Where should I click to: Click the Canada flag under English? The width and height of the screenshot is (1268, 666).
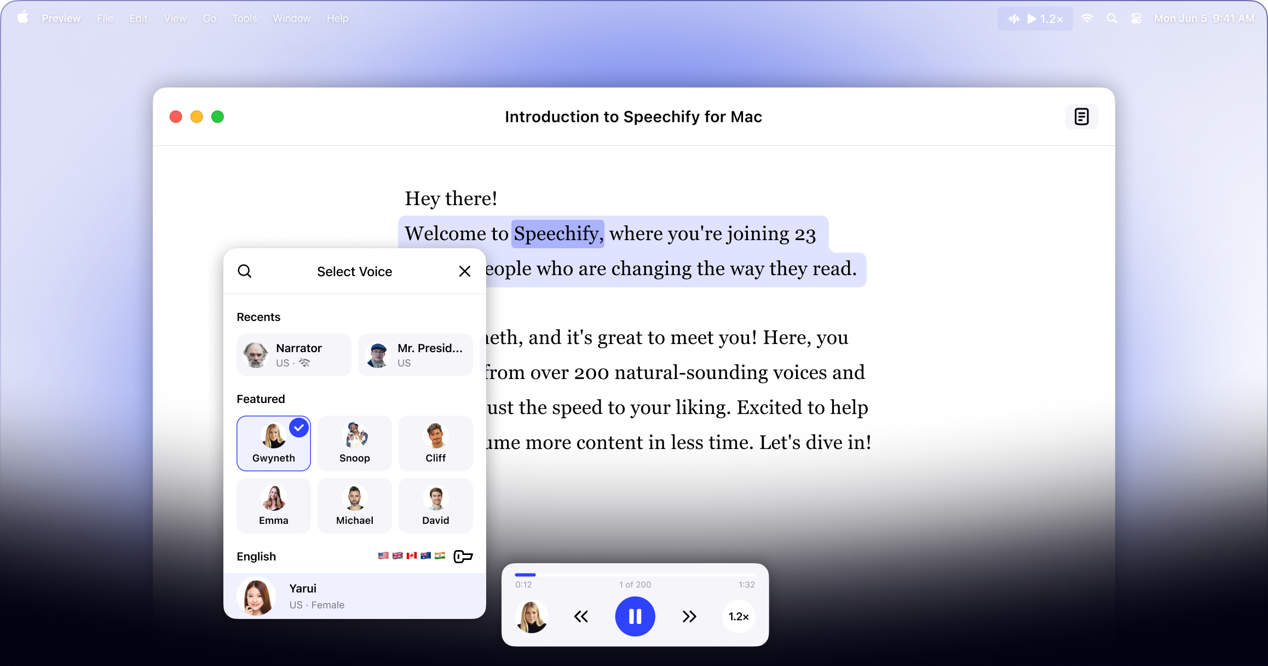click(x=412, y=556)
